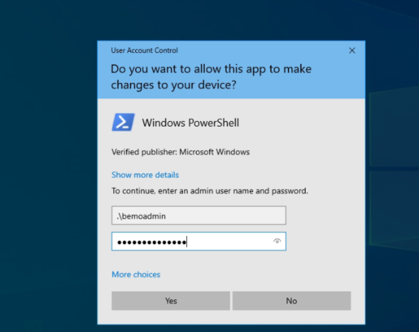Click the 'To continue, enter an admin' instruction
419x332 pixels.
coord(210,191)
